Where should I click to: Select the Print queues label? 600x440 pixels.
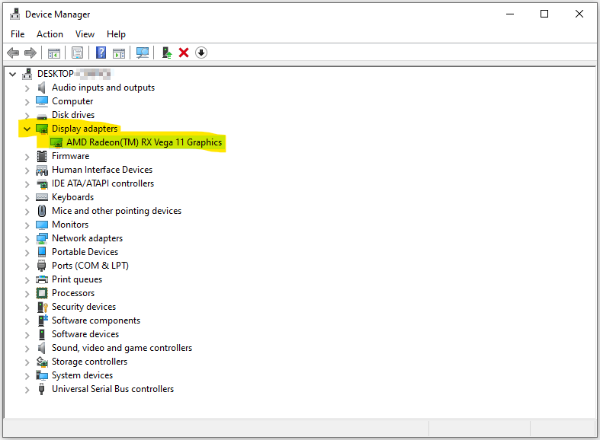(77, 279)
